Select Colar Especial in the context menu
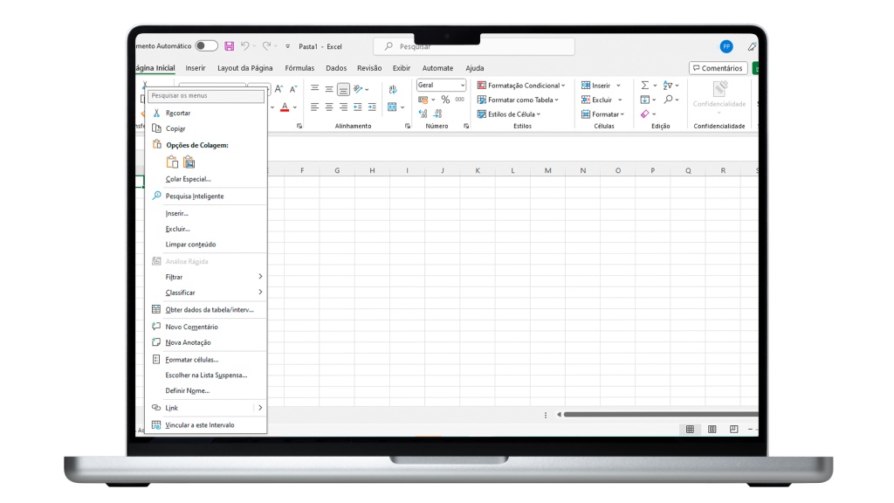Screen dimensions: 894x503 tap(189, 179)
